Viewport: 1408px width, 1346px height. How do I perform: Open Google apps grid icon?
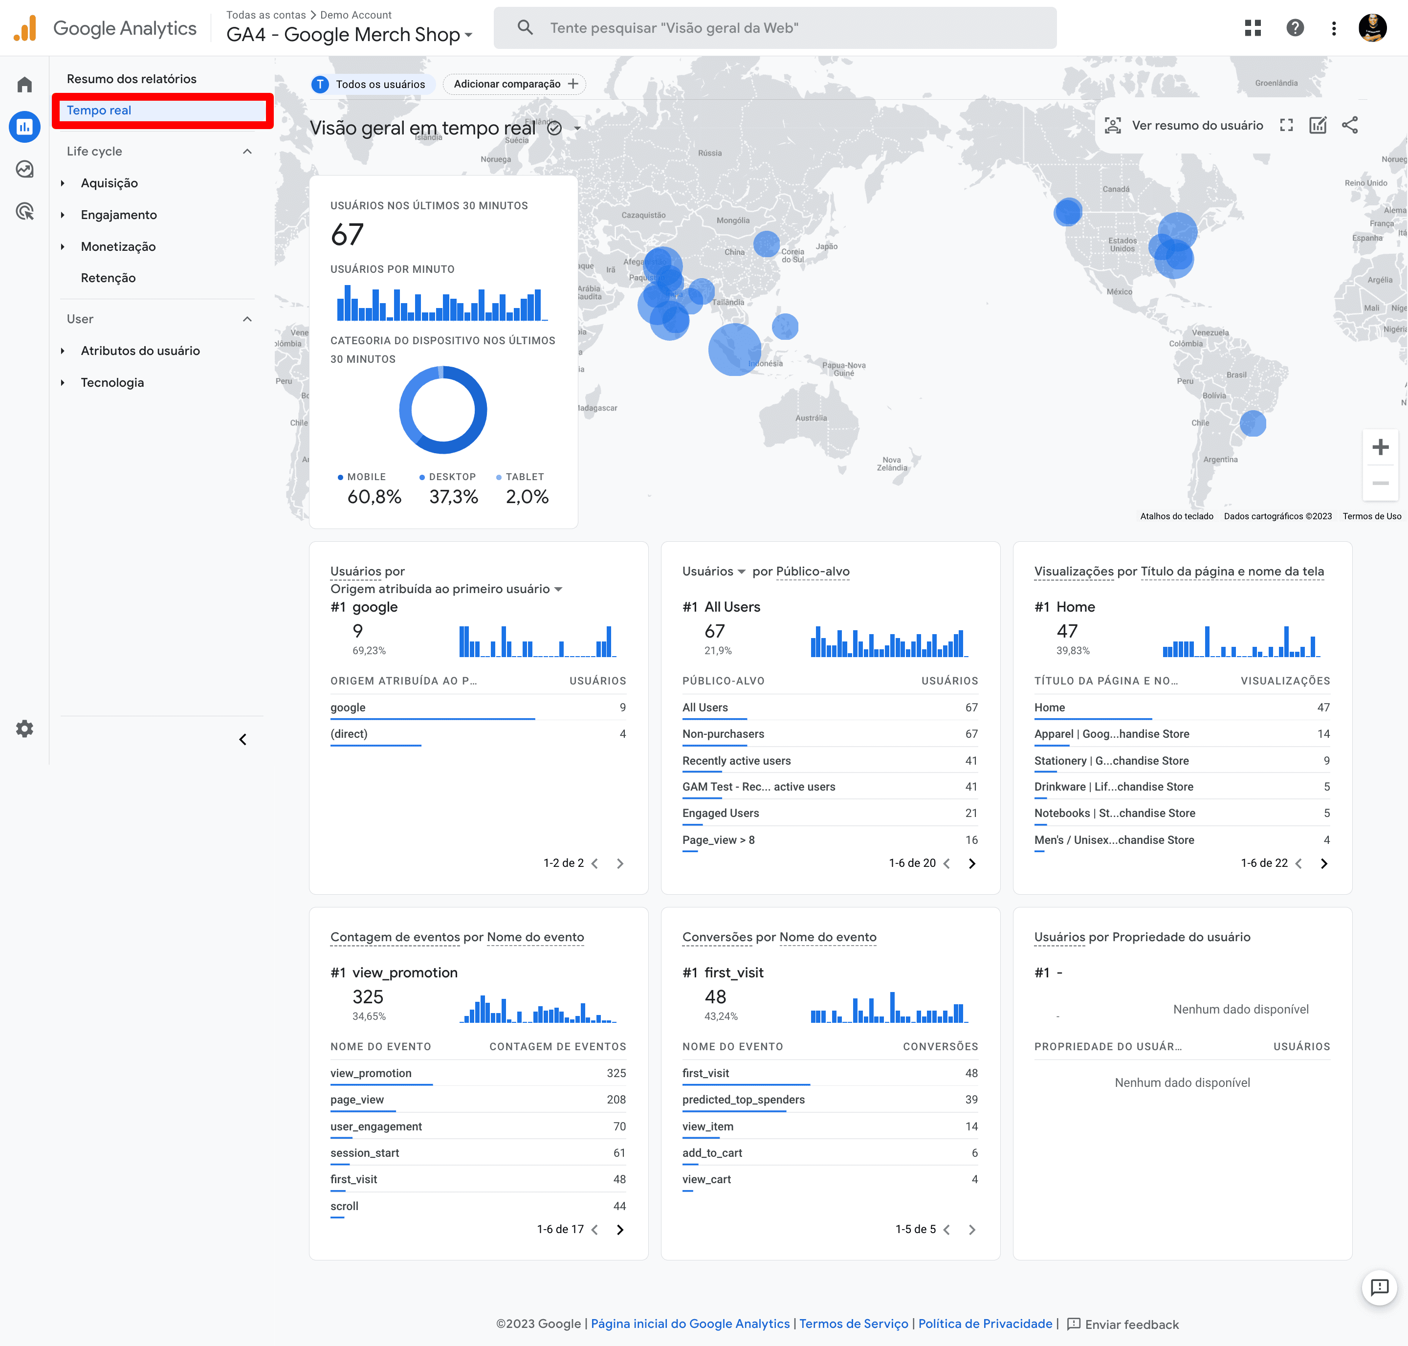(1253, 28)
